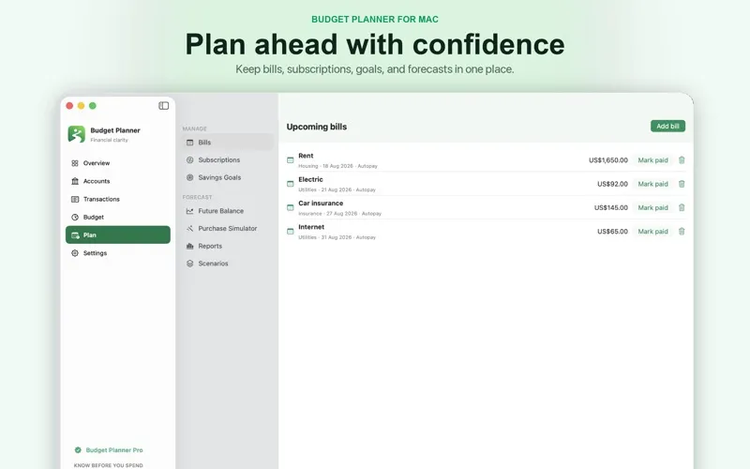
Task: Click Car insurance row calendar icon
Action: 291,207
